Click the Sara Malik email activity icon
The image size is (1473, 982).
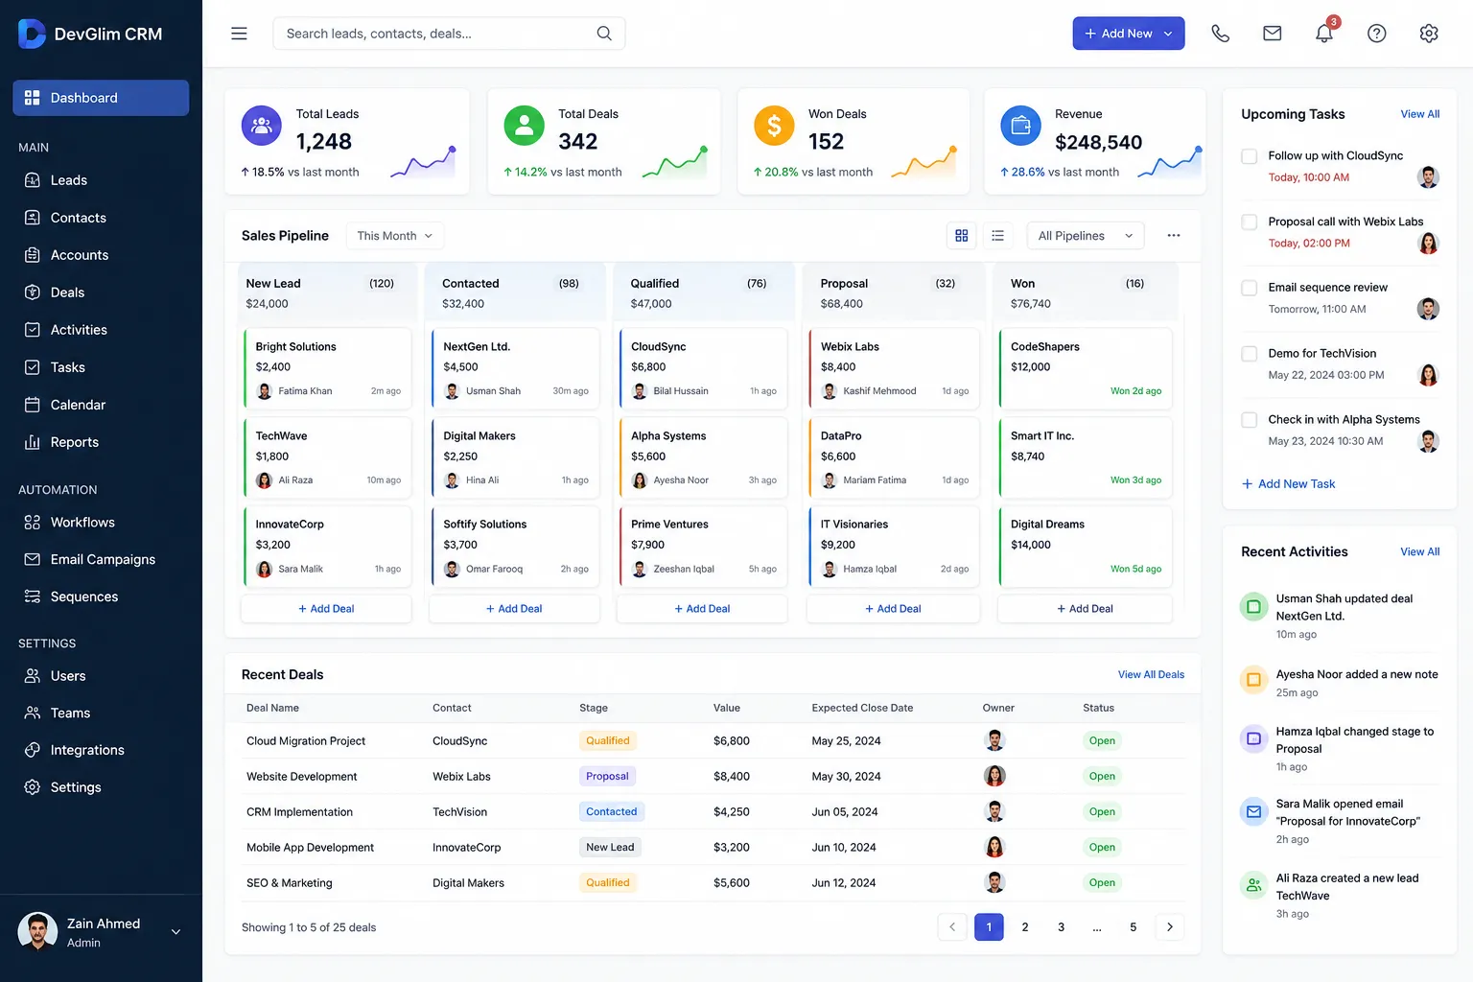coord(1253,811)
